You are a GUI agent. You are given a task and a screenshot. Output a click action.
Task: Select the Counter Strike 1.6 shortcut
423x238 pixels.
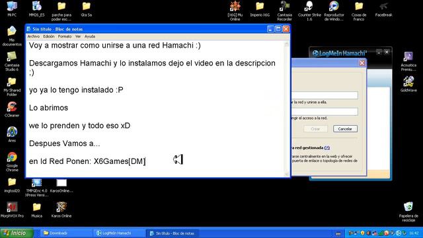(309, 11)
